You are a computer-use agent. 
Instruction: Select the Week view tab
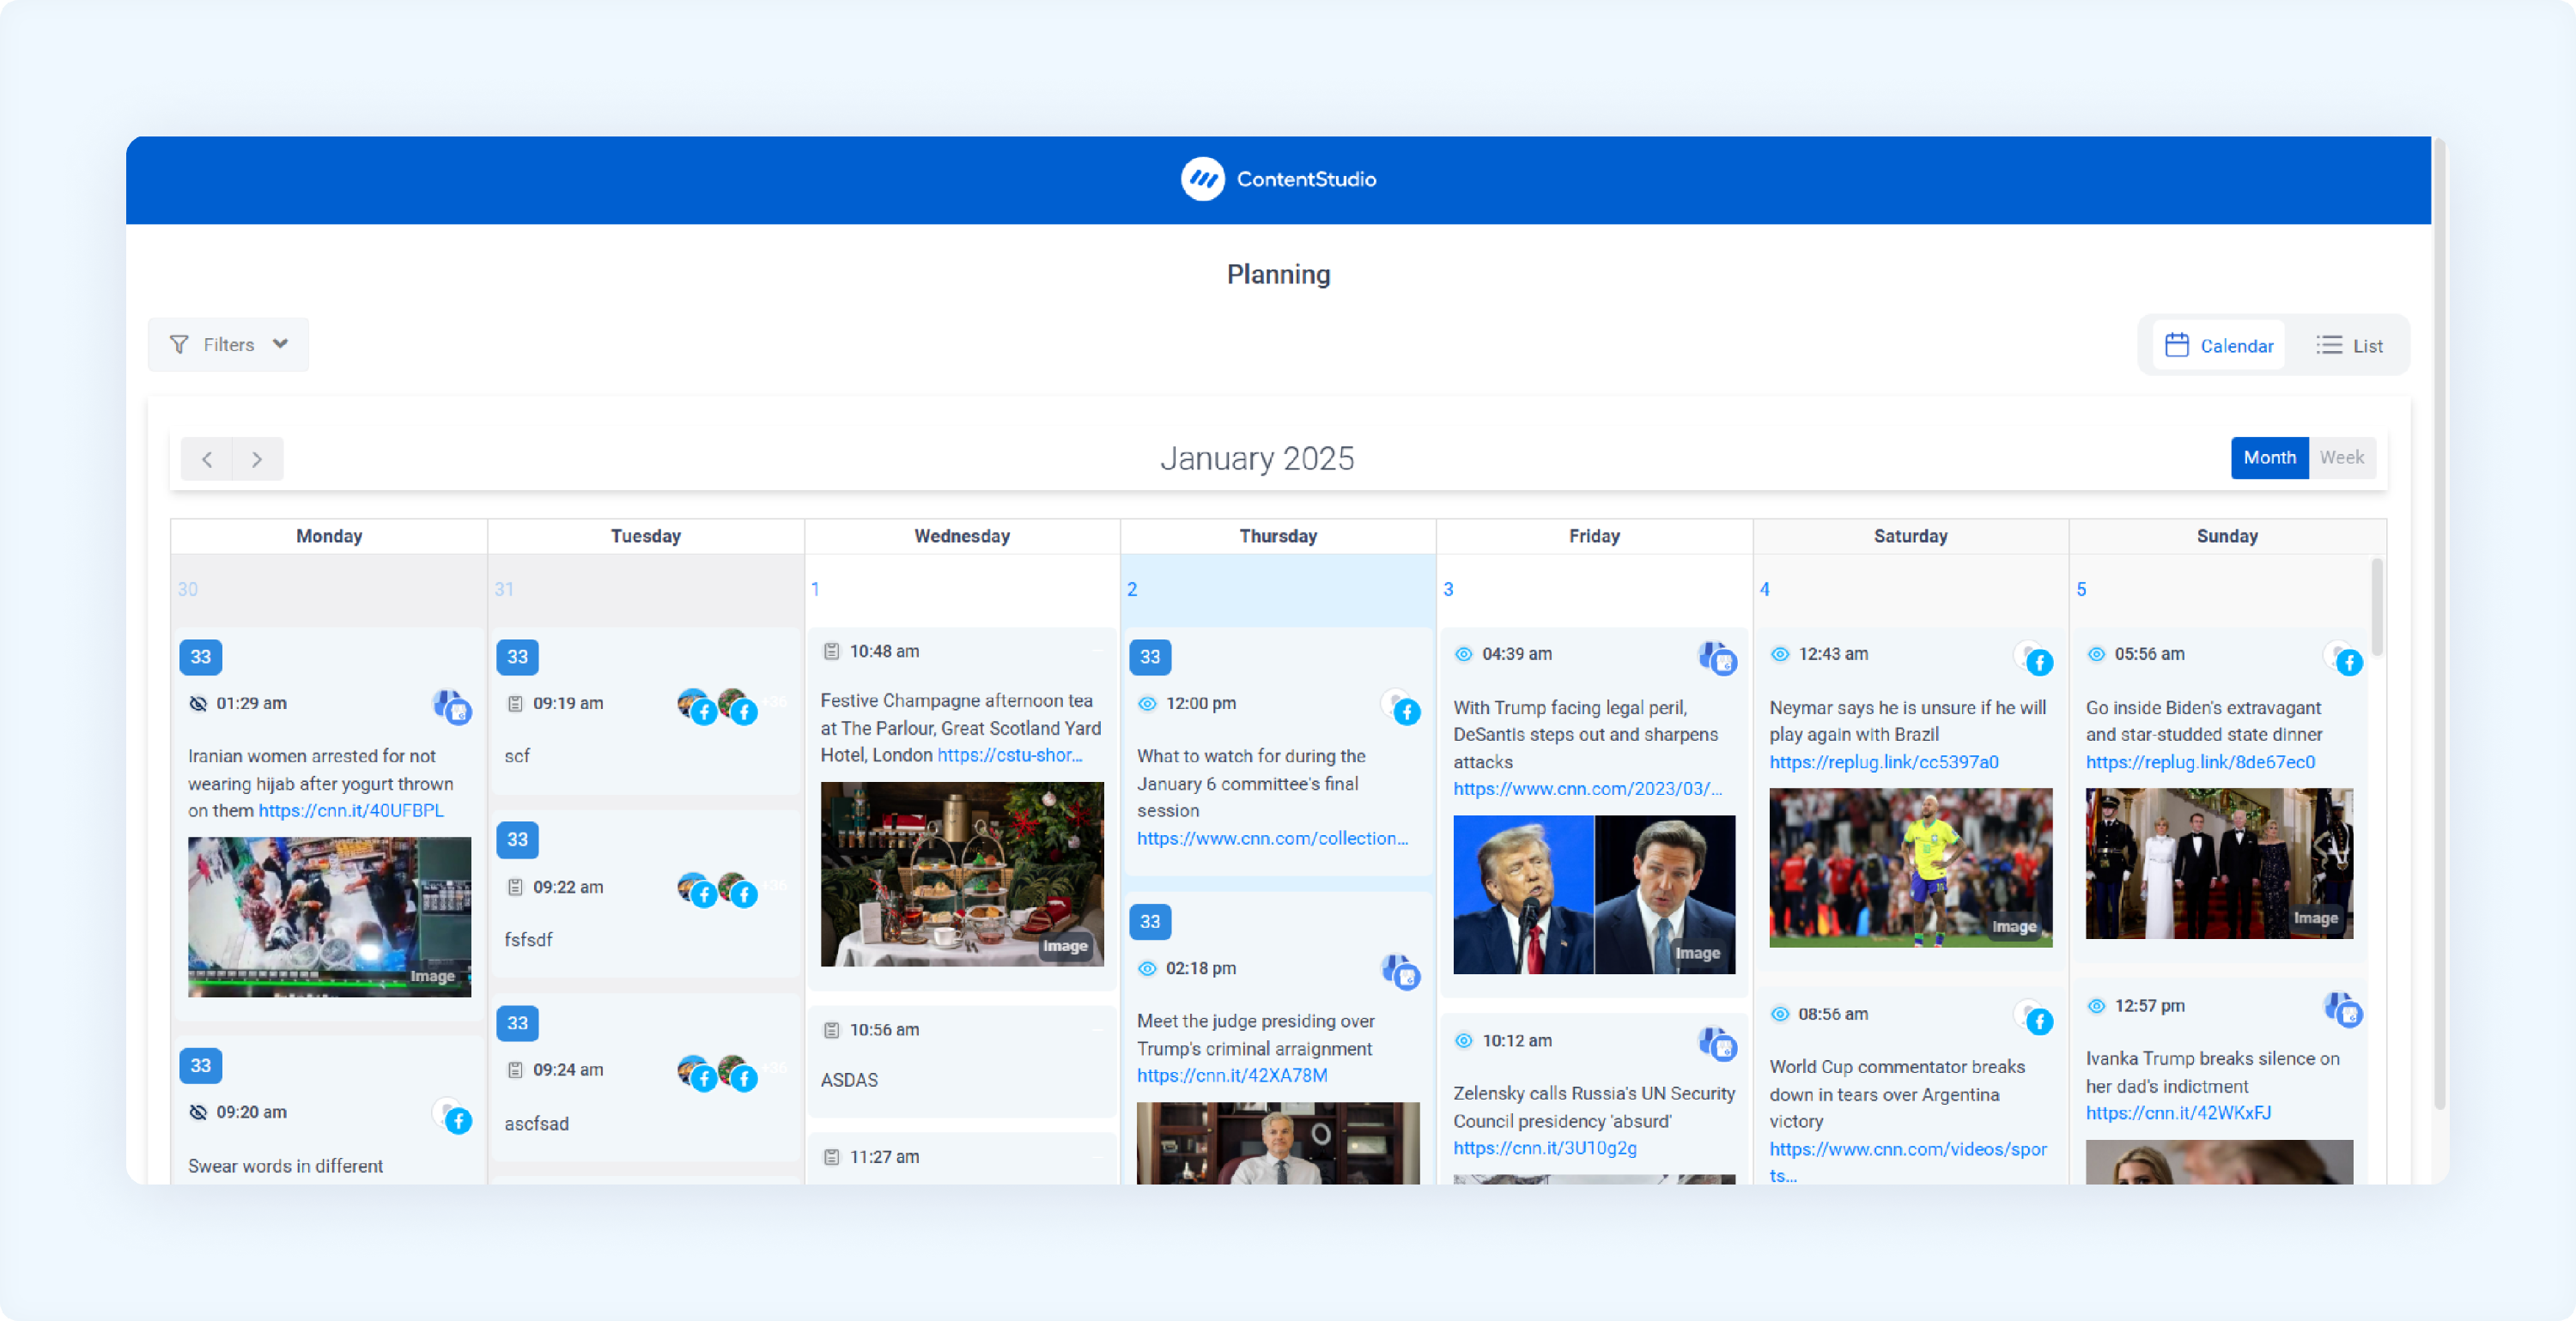(x=2342, y=457)
